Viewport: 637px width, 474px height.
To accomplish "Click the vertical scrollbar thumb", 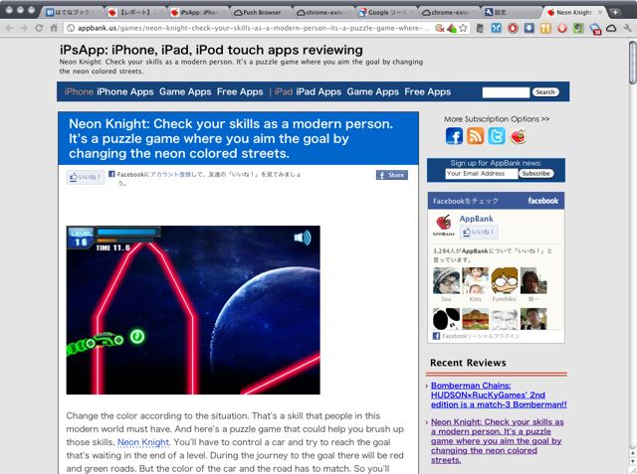I will (633, 62).
